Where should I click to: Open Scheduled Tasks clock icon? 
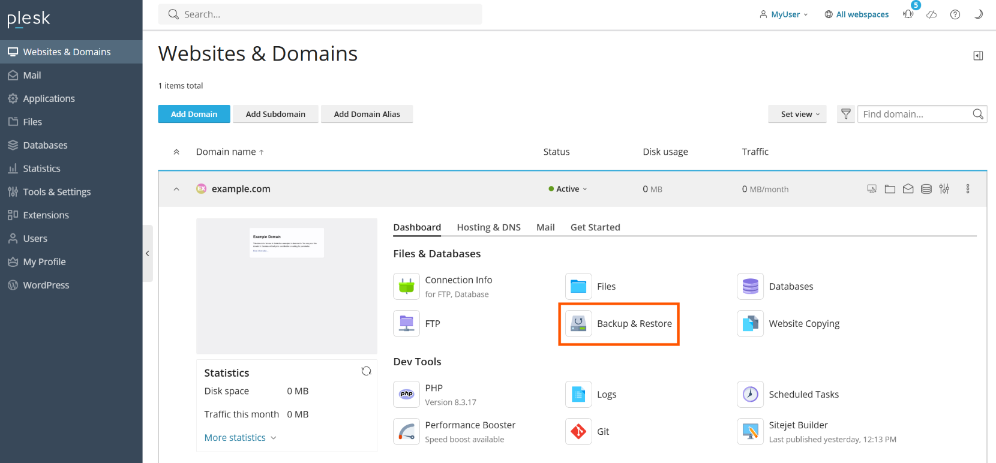[750, 394]
